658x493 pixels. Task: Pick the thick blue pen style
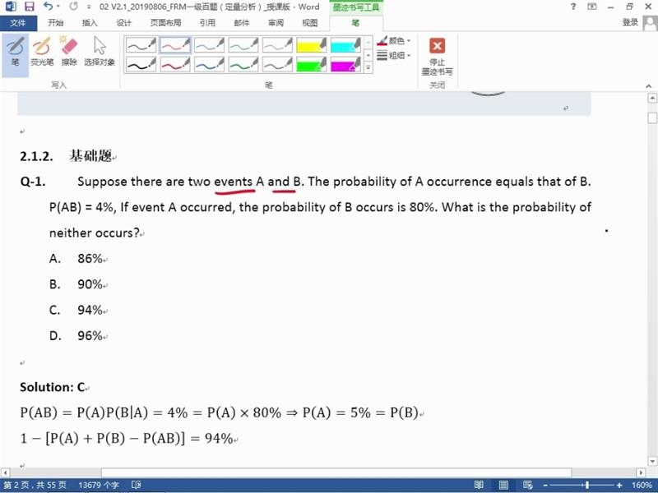pyautogui.click(x=209, y=65)
